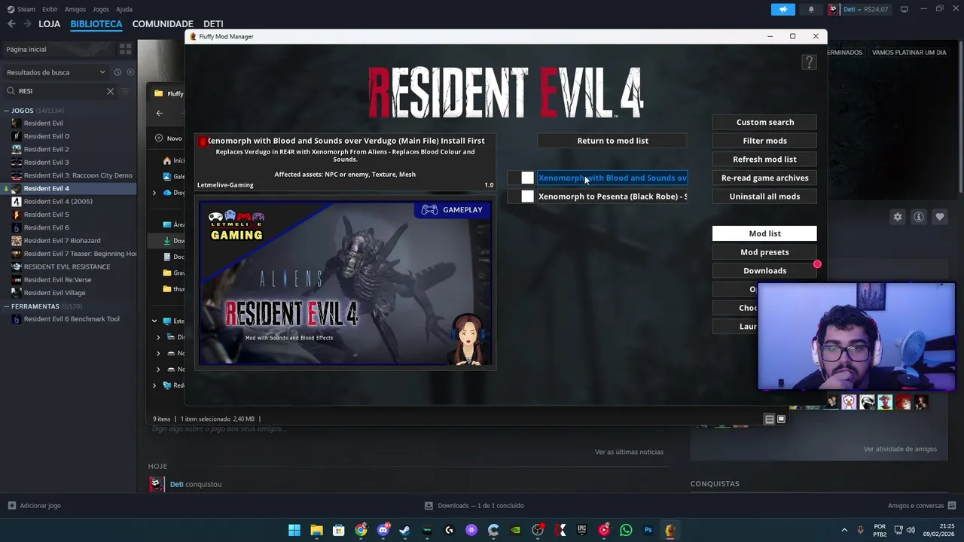The image size is (964, 542).
Task: Open Jogos menu in Steam
Action: click(x=101, y=9)
